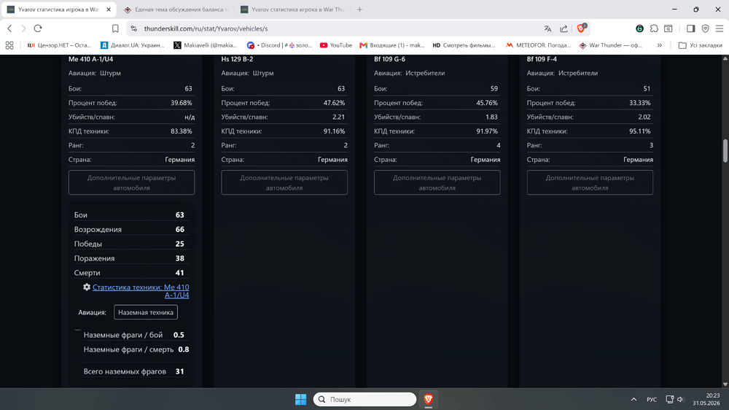Open the Усі закладки folder
Viewport: 729px width, 410px height.
[x=700, y=45]
